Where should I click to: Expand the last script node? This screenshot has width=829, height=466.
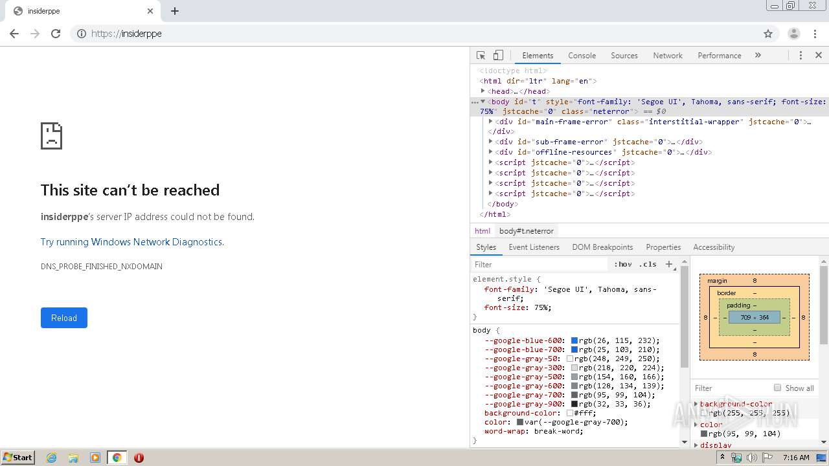(x=490, y=194)
